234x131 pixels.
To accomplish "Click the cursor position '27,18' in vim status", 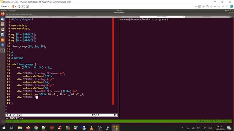I will pyautogui.click(x=95, y=115).
